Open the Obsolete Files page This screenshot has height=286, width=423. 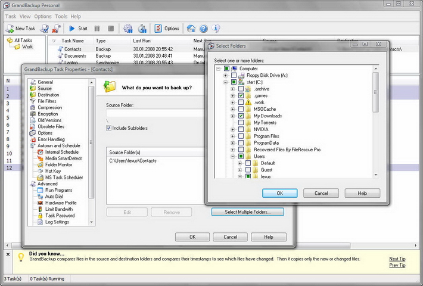(x=51, y=126)
